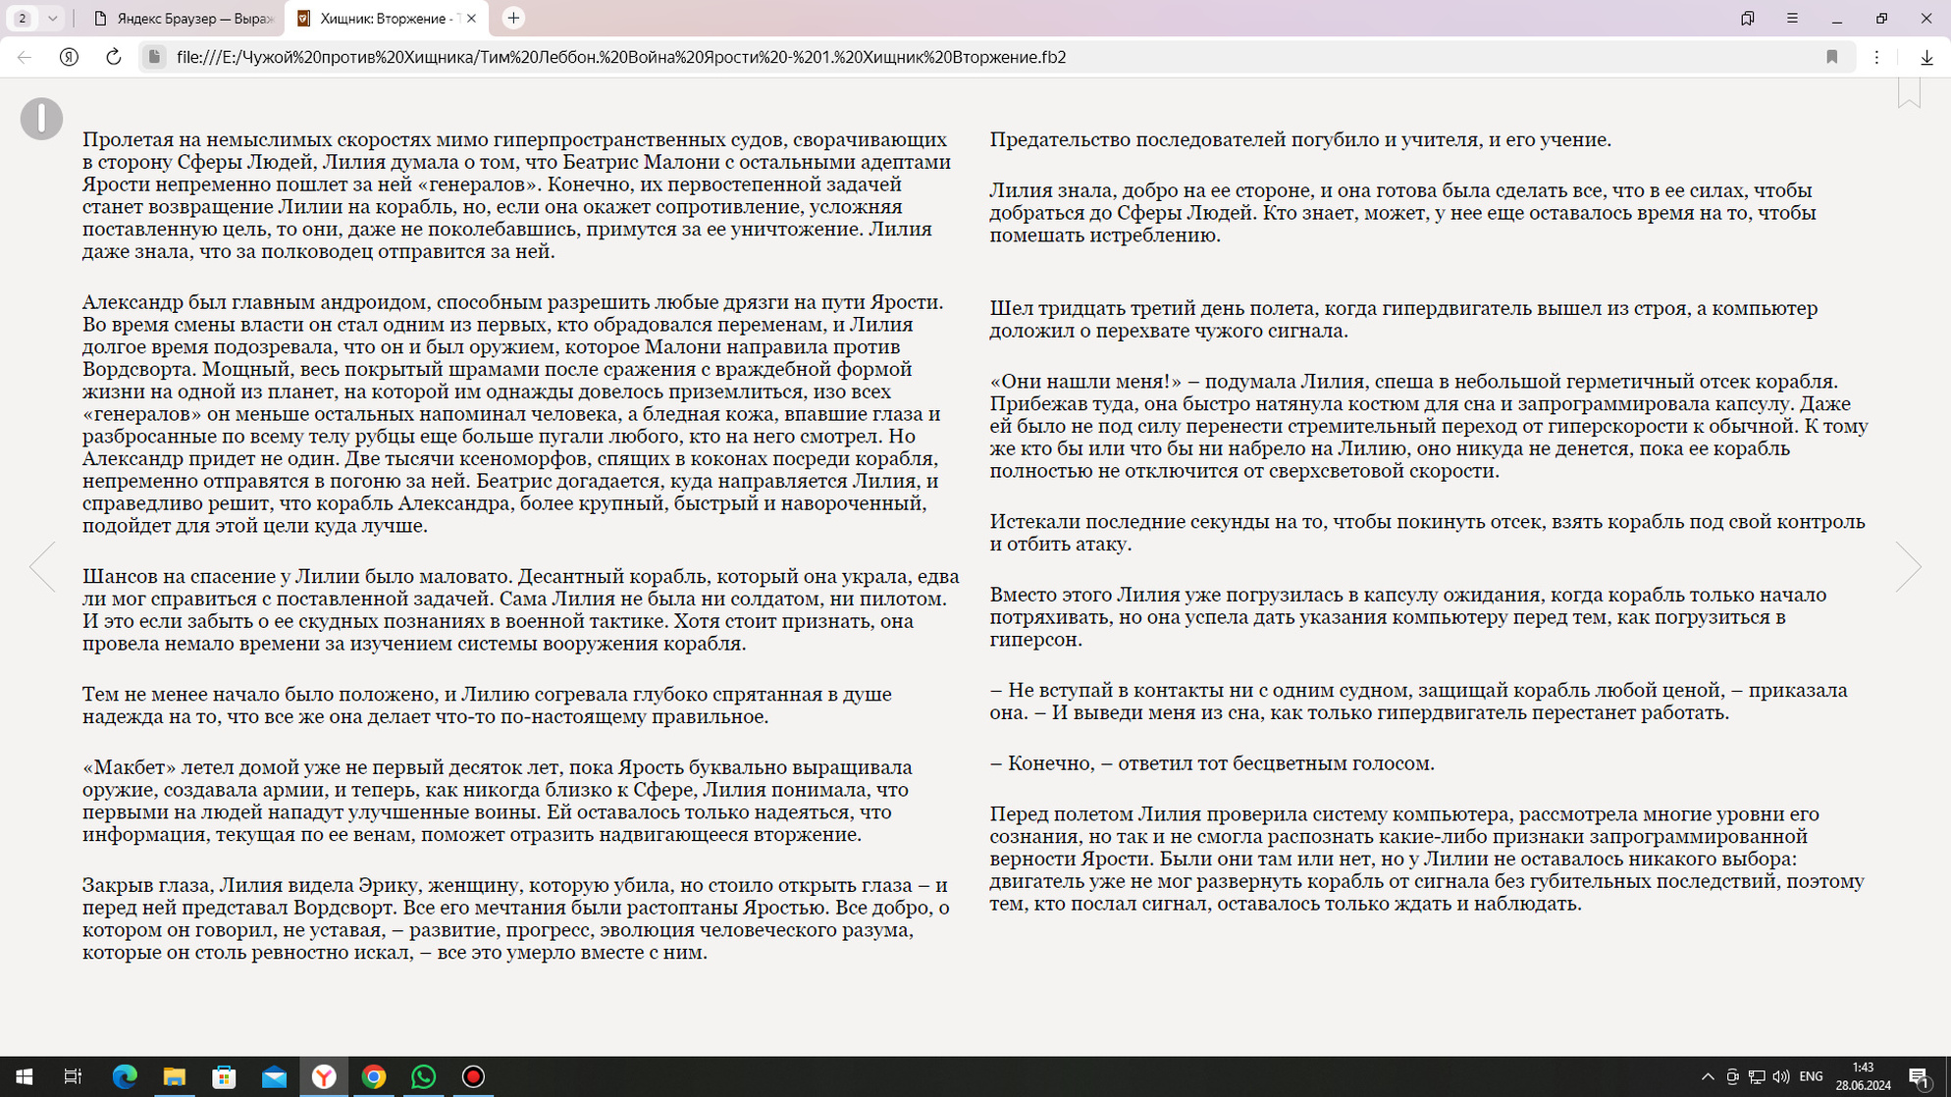Reload the current book page
The width and height of the screenshot is (1951, 1097).
113,57
